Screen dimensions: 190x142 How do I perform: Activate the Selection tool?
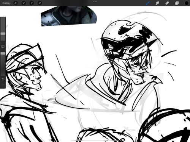click(x=32, y=3)
